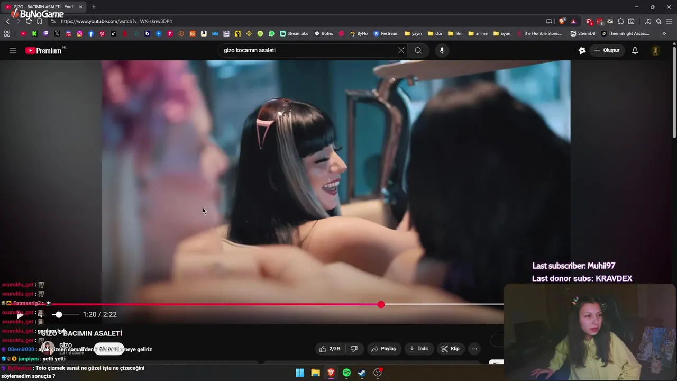Open the browser main menu
The image size is (677, 381).
tap(669, 21)
